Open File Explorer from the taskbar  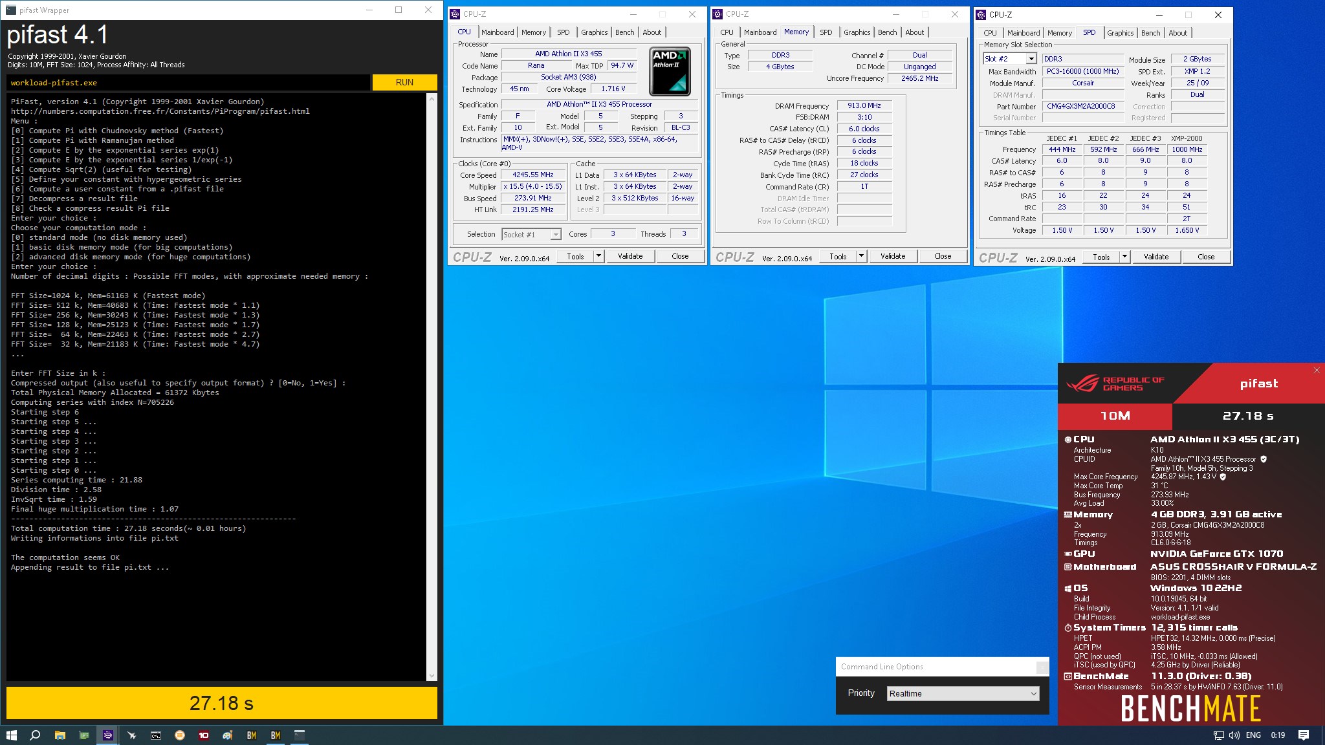pyautogui.click(x=60, y=735)
